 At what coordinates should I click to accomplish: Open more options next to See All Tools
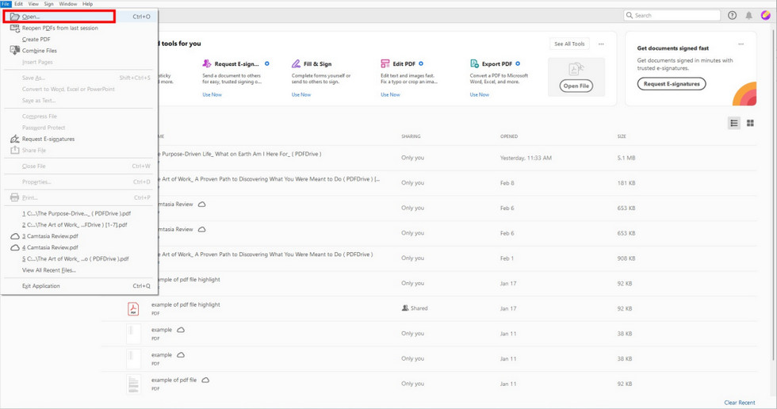(601, 44)
